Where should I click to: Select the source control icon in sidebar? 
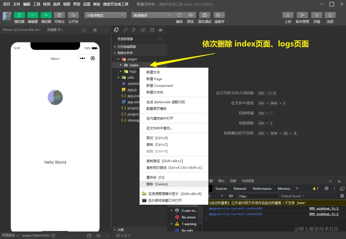134,30
